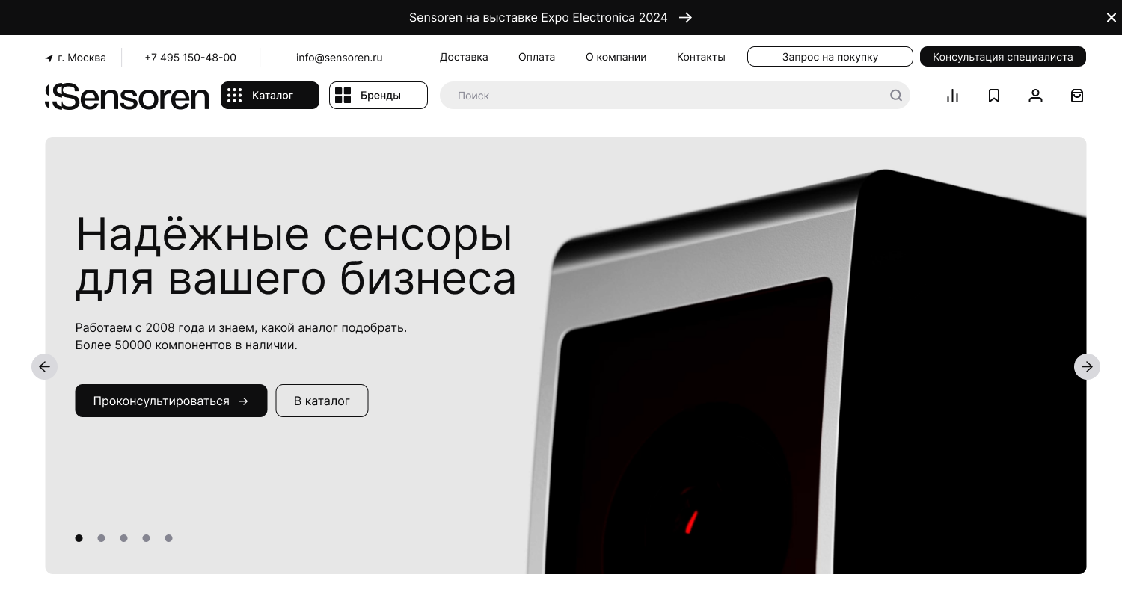Select the city location г. Москва

pyautogui.click(x=76, y=58)
